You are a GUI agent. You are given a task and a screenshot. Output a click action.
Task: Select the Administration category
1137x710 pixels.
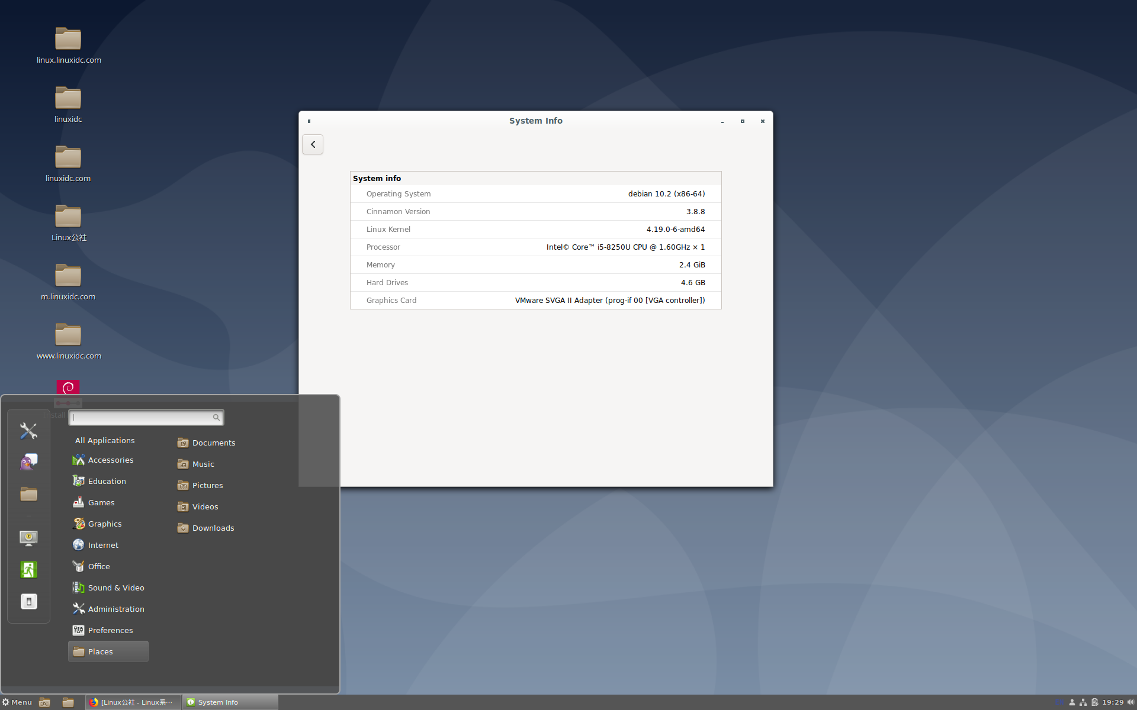(108, 609)
